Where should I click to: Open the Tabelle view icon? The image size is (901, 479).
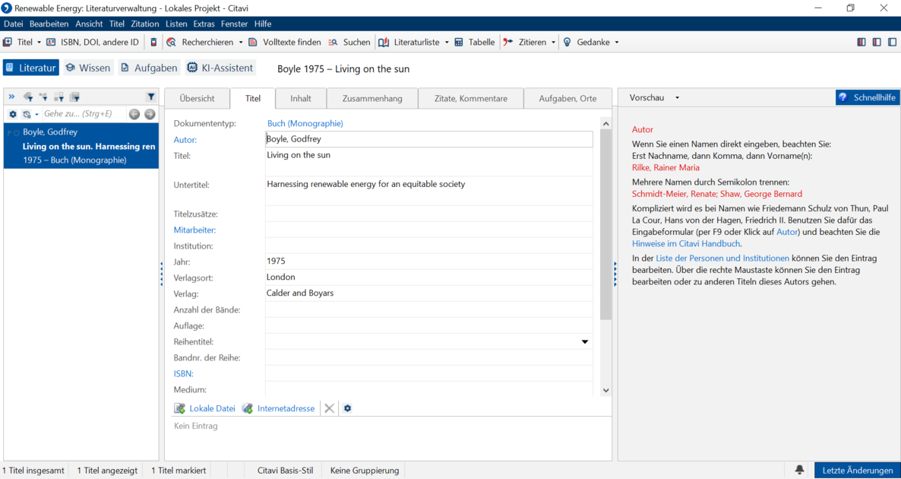click(x=459, y=42)
